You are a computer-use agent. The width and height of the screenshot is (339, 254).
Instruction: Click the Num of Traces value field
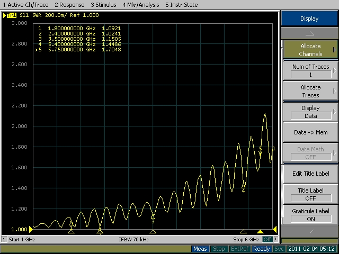[x=311, y=75]
